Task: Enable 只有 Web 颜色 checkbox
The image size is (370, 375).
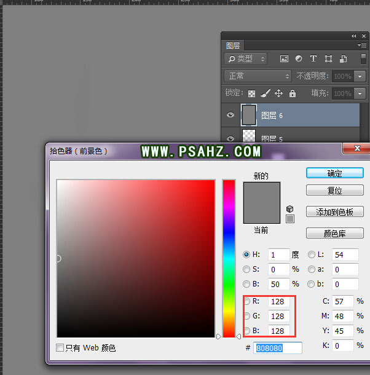Action: tap(60, 348)
